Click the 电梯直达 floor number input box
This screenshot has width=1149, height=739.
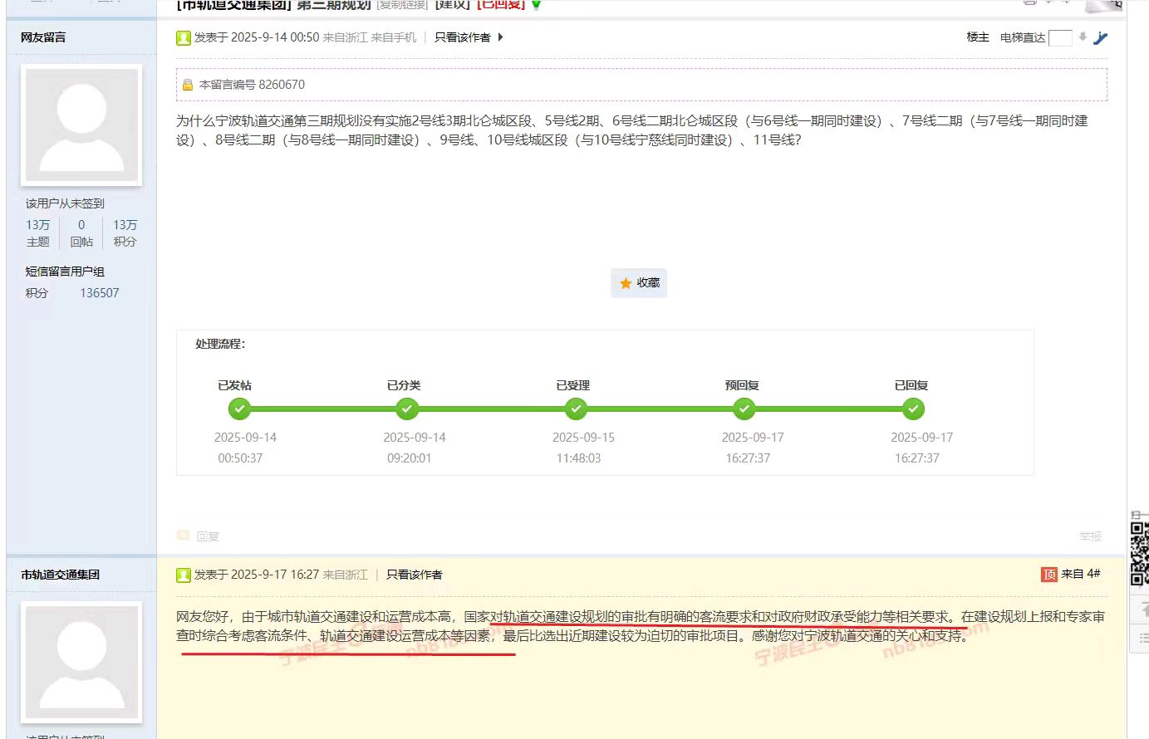point(1059,37)
